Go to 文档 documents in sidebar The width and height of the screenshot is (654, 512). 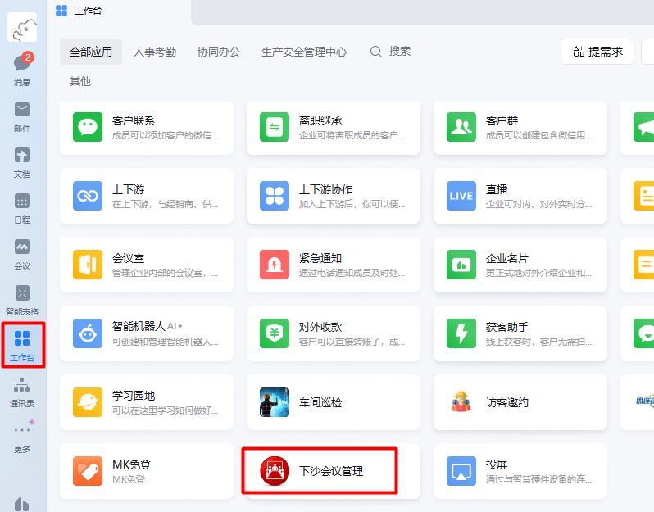[22, 161]
